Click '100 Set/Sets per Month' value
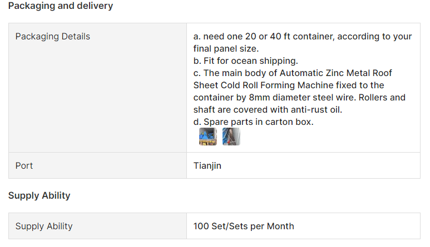 coord(244,226)
